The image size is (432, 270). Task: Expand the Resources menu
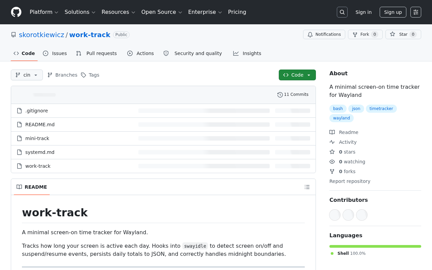(118, 12)
